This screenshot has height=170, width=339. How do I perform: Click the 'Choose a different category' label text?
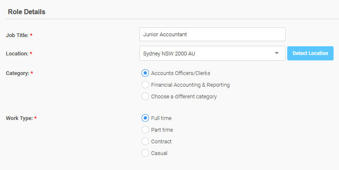coord(184,97)
